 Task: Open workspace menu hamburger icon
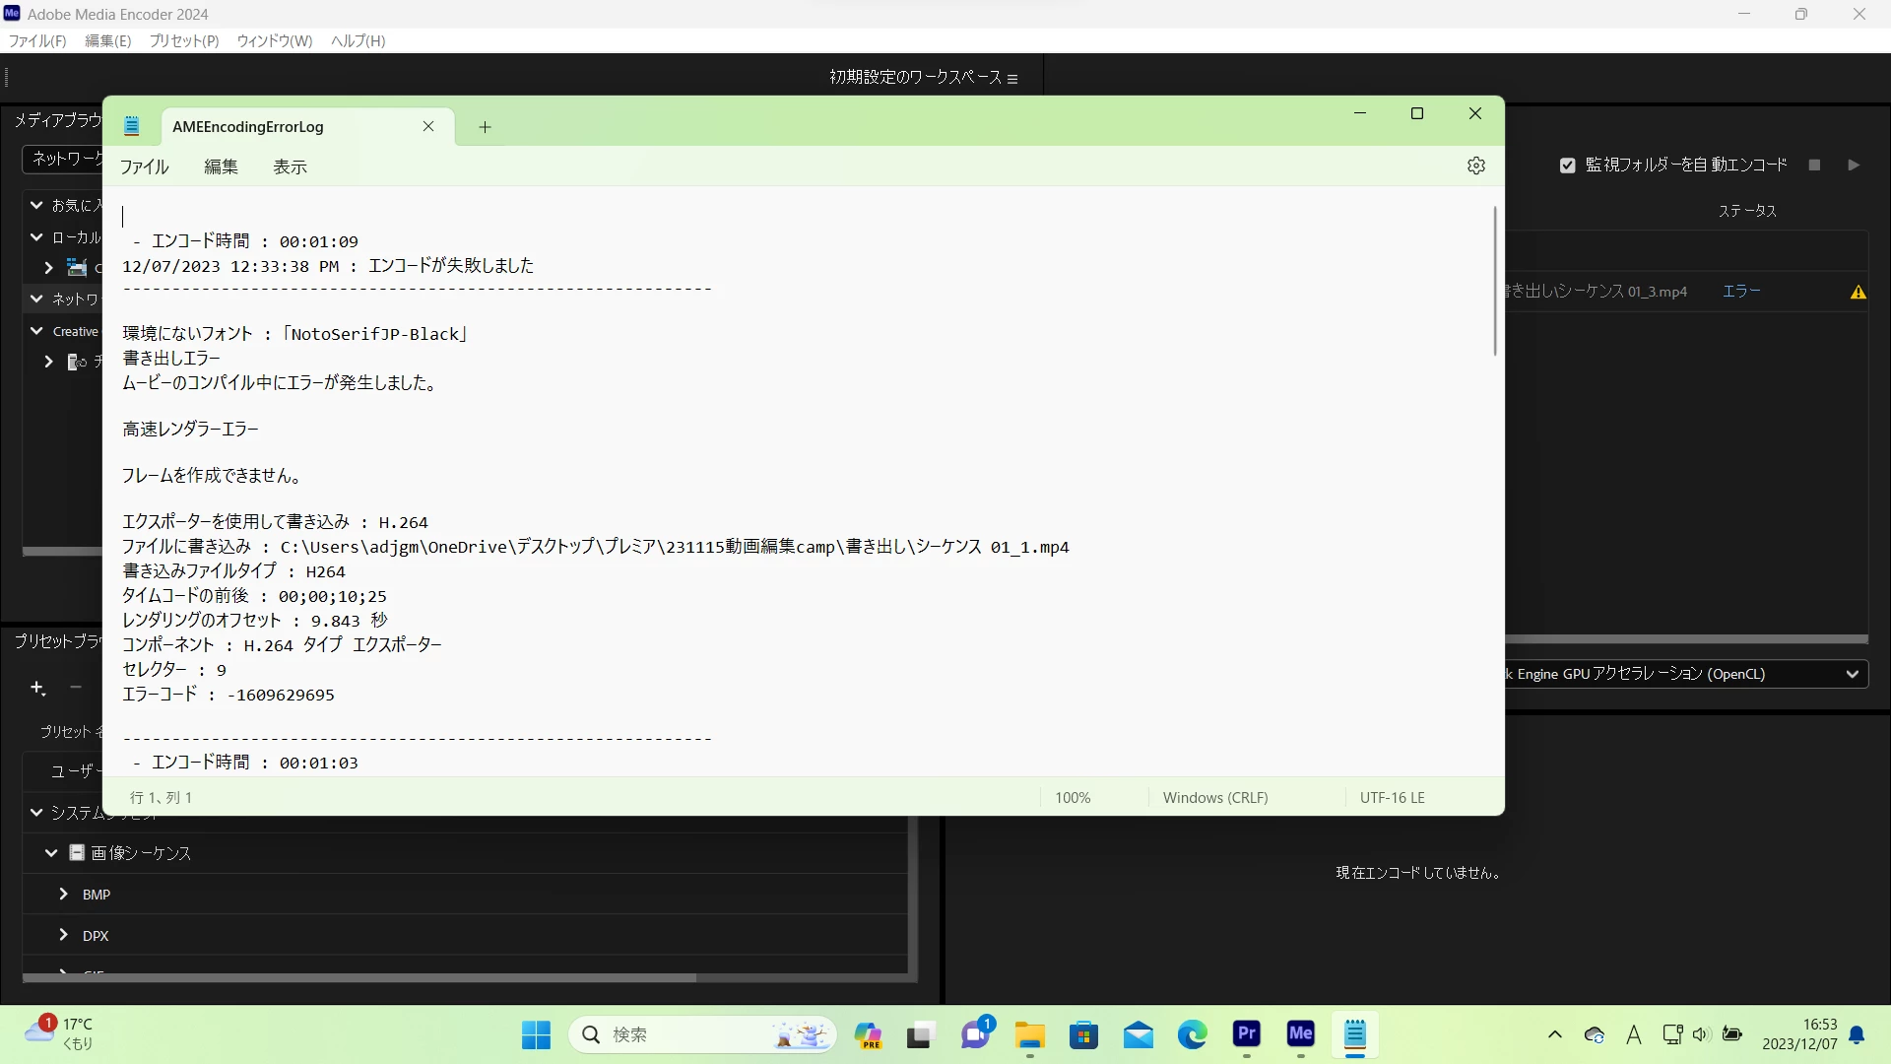[x=1012, y=78]
